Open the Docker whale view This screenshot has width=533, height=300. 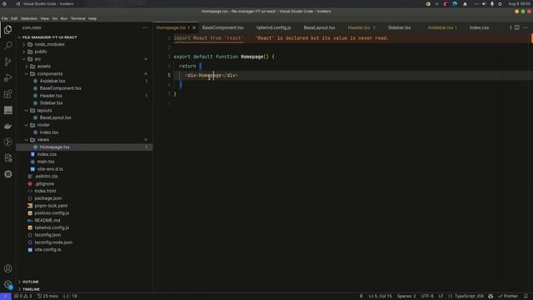[7, 126]
